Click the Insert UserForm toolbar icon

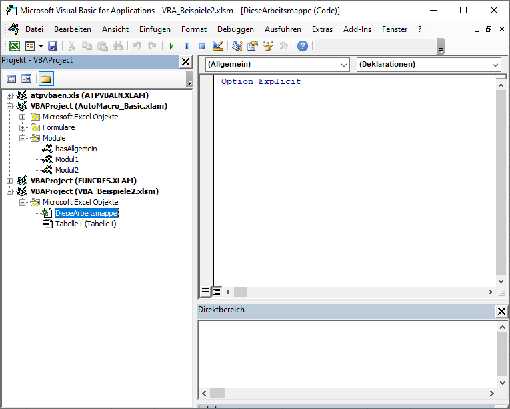coord(30,46)
